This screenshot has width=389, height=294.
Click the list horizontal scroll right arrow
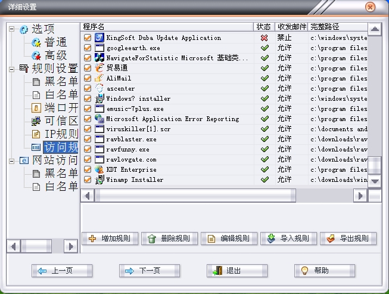360,196
